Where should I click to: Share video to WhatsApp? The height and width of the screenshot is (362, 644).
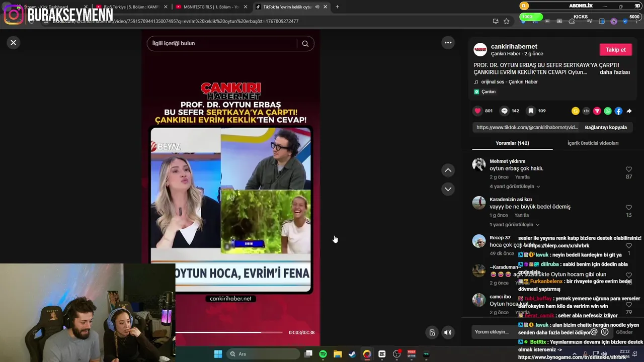point(608,111)
